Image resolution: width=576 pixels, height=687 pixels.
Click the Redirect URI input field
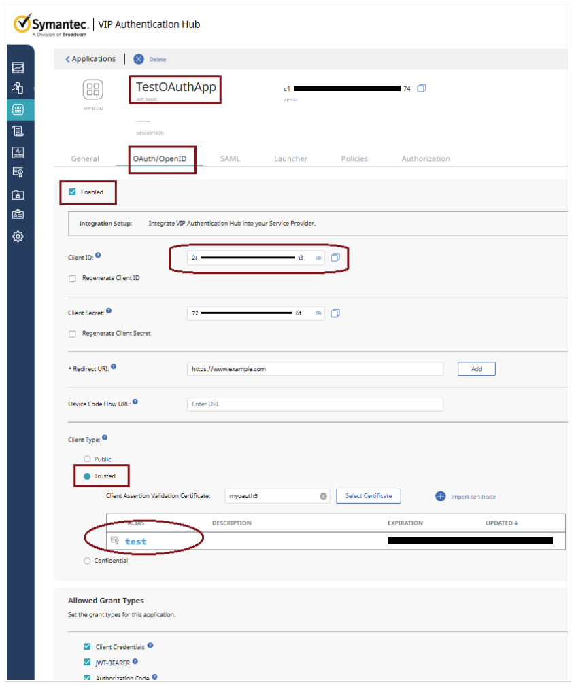315,369
